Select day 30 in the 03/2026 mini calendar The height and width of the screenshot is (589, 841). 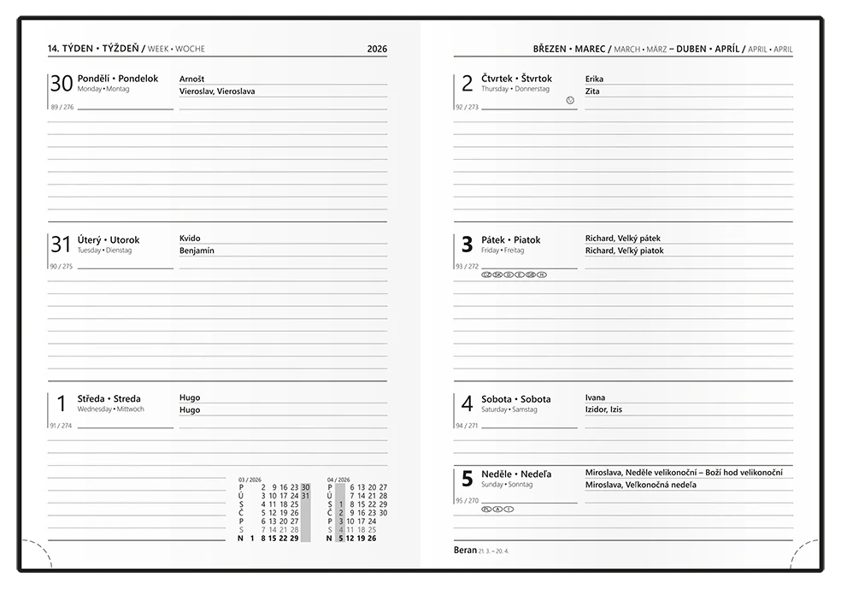tap(305, 487)
